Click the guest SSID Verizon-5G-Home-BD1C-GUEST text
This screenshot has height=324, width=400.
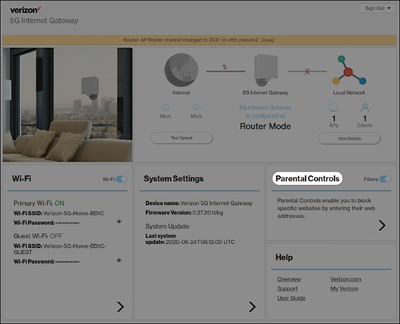pyautogui.click(x=60, y=249)
